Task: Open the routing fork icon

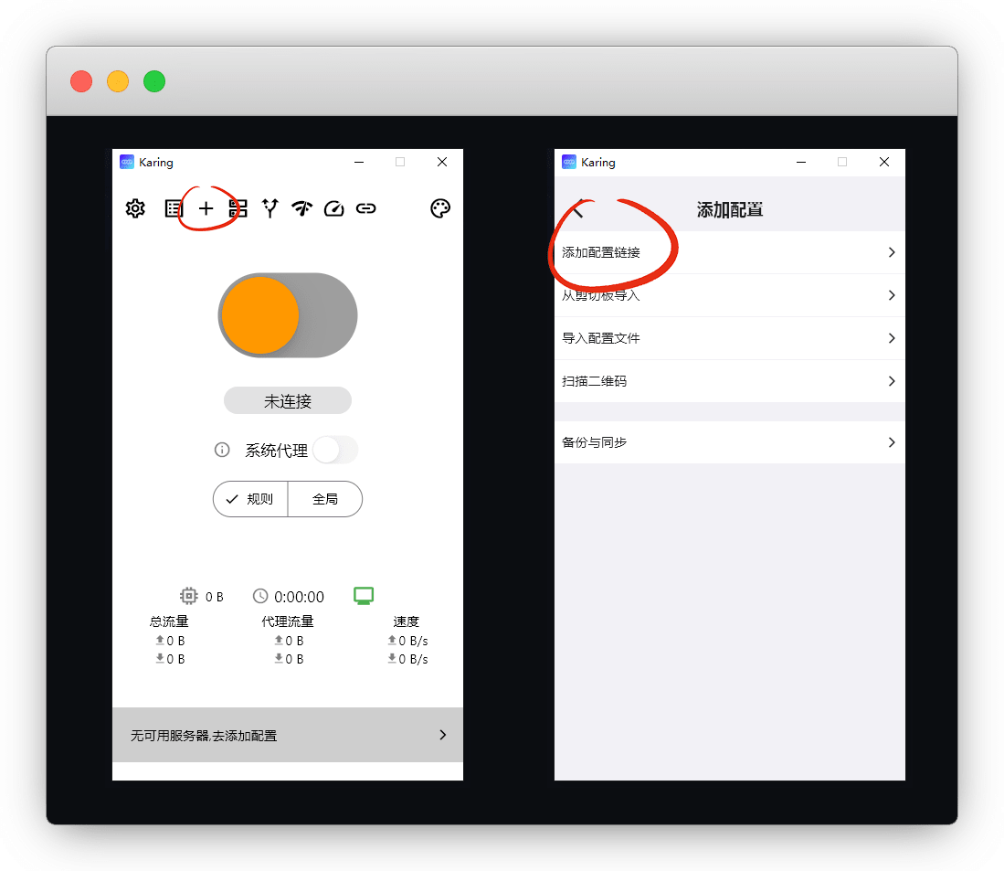Action: [x=269, y=208]
